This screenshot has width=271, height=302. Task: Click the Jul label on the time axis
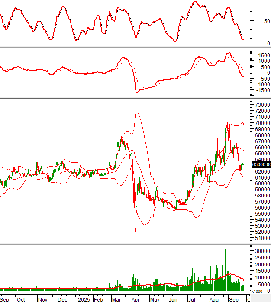click(191, 299)
